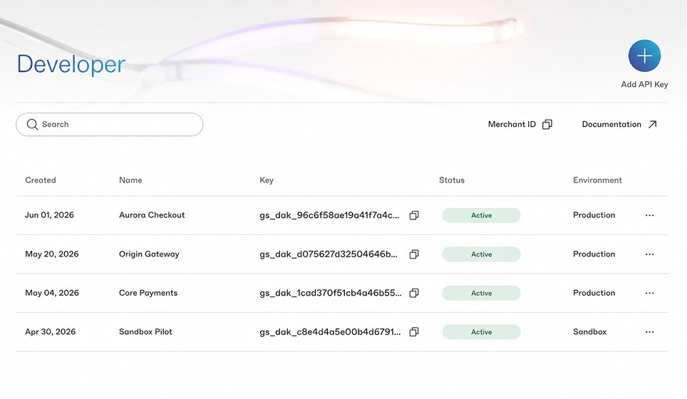Click the Created column header
The height and width of the screenshot is (399, 687).
[41, 180]
